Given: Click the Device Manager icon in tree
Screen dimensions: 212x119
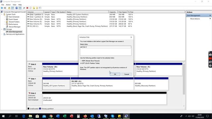Looking at the screenshot, I should (7, 27).
